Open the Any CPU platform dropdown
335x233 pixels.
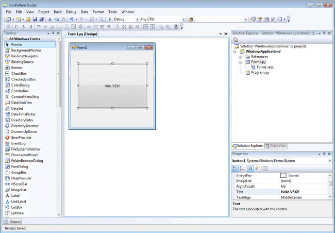[x=183, y=20]
